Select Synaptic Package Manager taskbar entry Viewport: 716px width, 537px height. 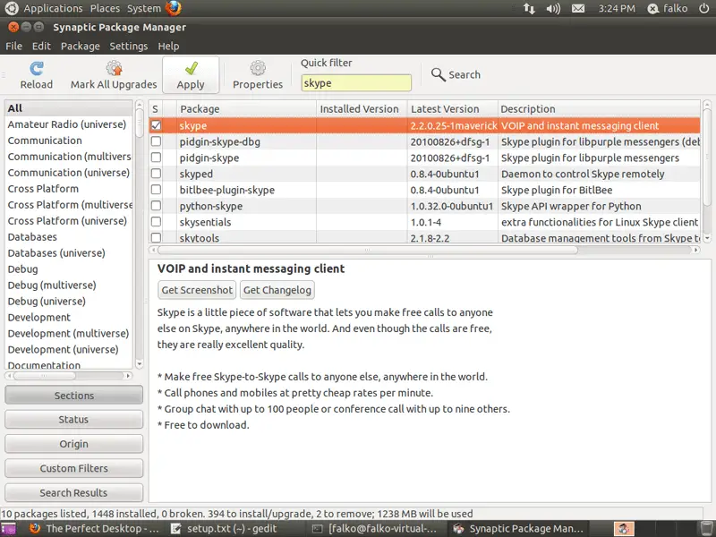pos(521,529)
